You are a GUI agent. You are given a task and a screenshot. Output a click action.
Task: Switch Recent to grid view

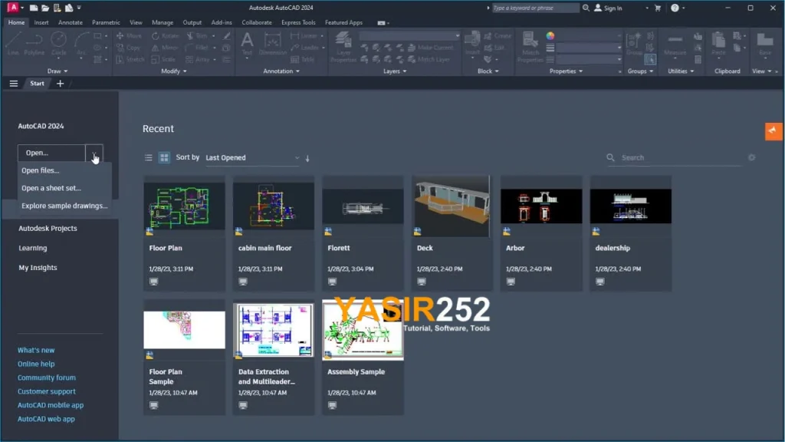click(164, 157)
